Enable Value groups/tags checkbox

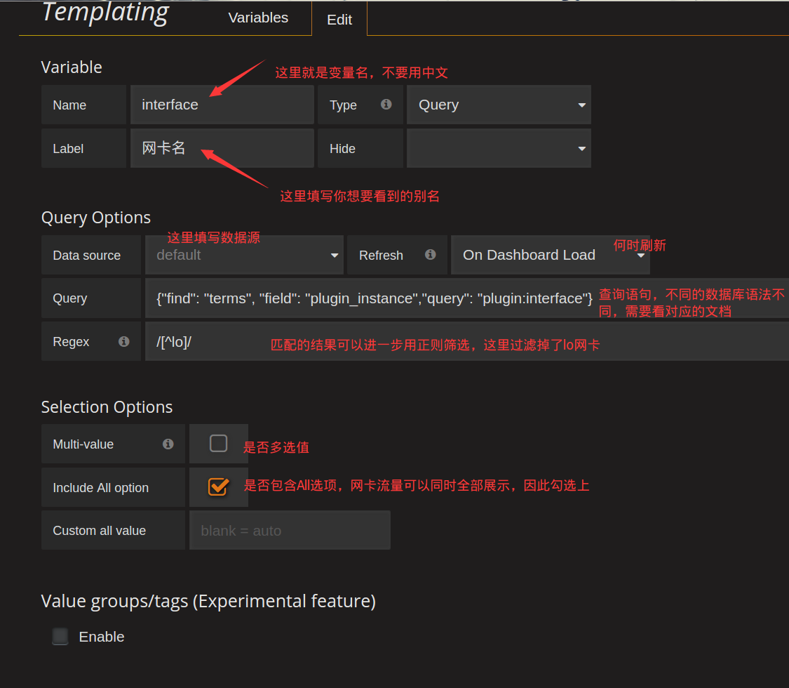(60, 637)
